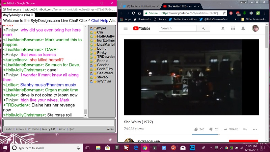Open the Bookmarks folder in the bar
270x152 pixels.
(142, 19)
